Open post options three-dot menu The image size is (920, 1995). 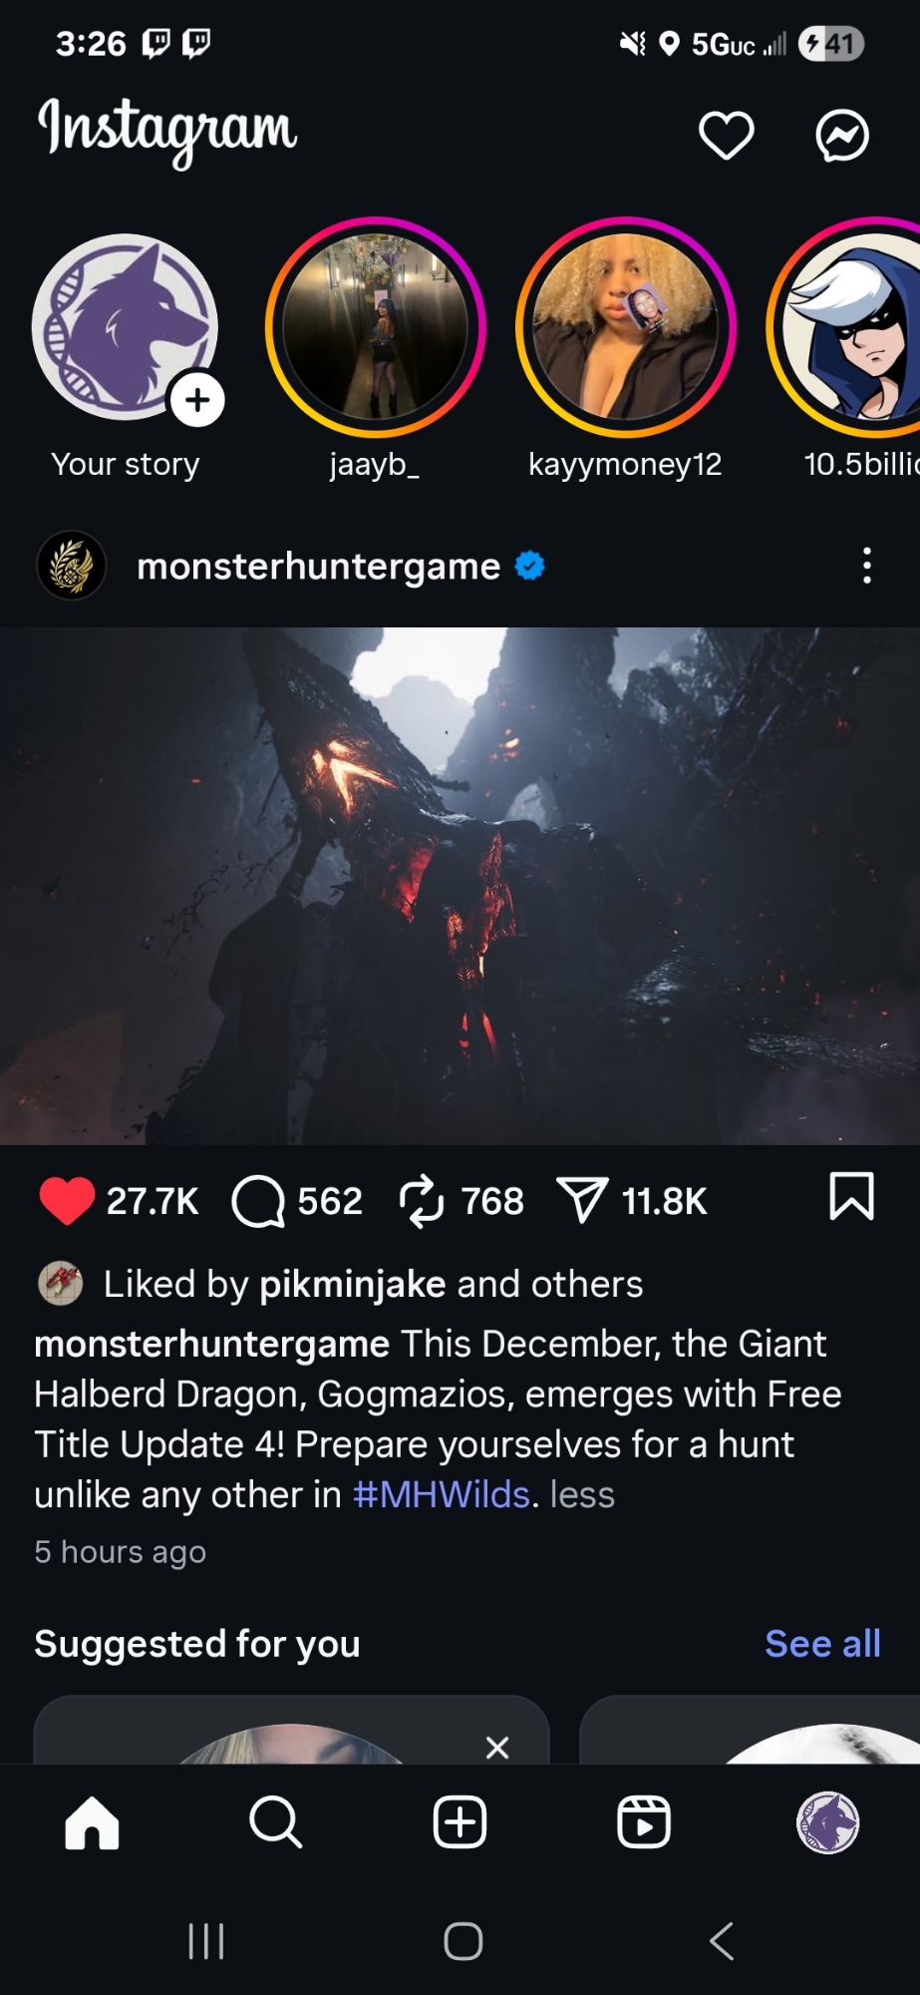[x=867, y=566]
